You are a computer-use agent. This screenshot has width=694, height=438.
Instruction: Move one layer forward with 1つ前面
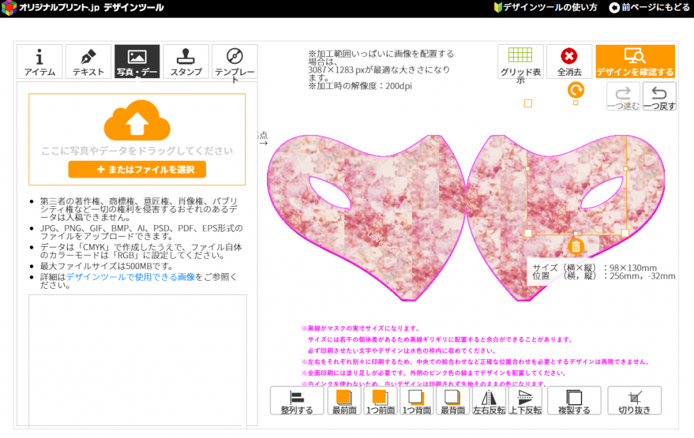[380, 401]
